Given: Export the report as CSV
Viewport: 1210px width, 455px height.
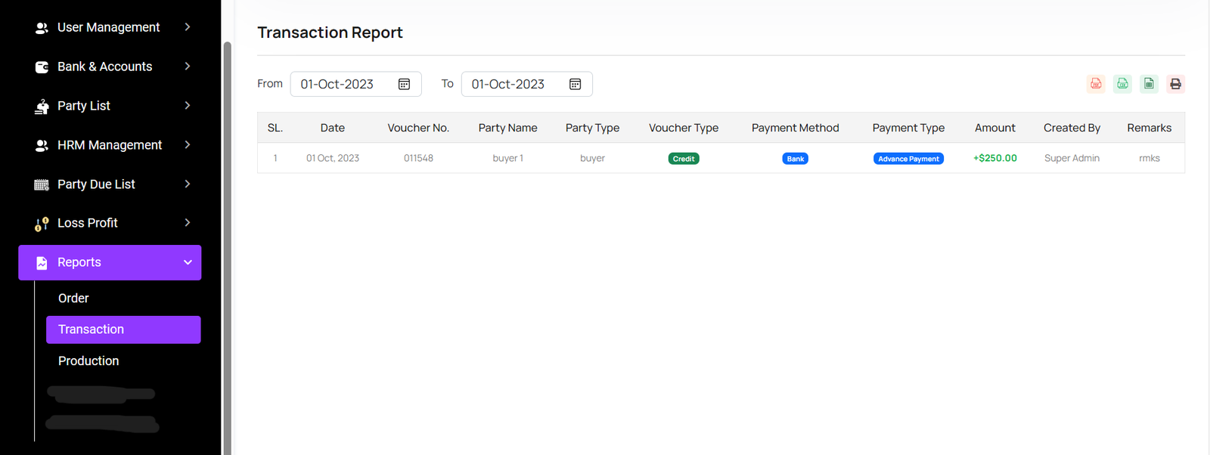Looking at the screenshot, I should click(x=1122, y=84).
